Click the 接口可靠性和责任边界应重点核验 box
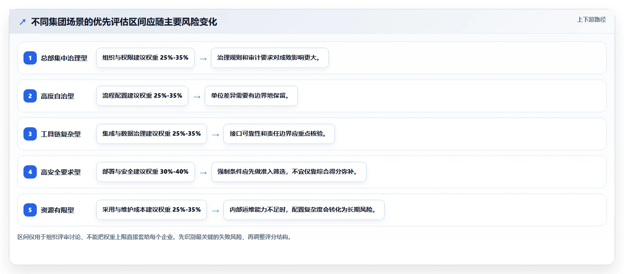This screenshot has width=624, height=274. coord(279,134)
